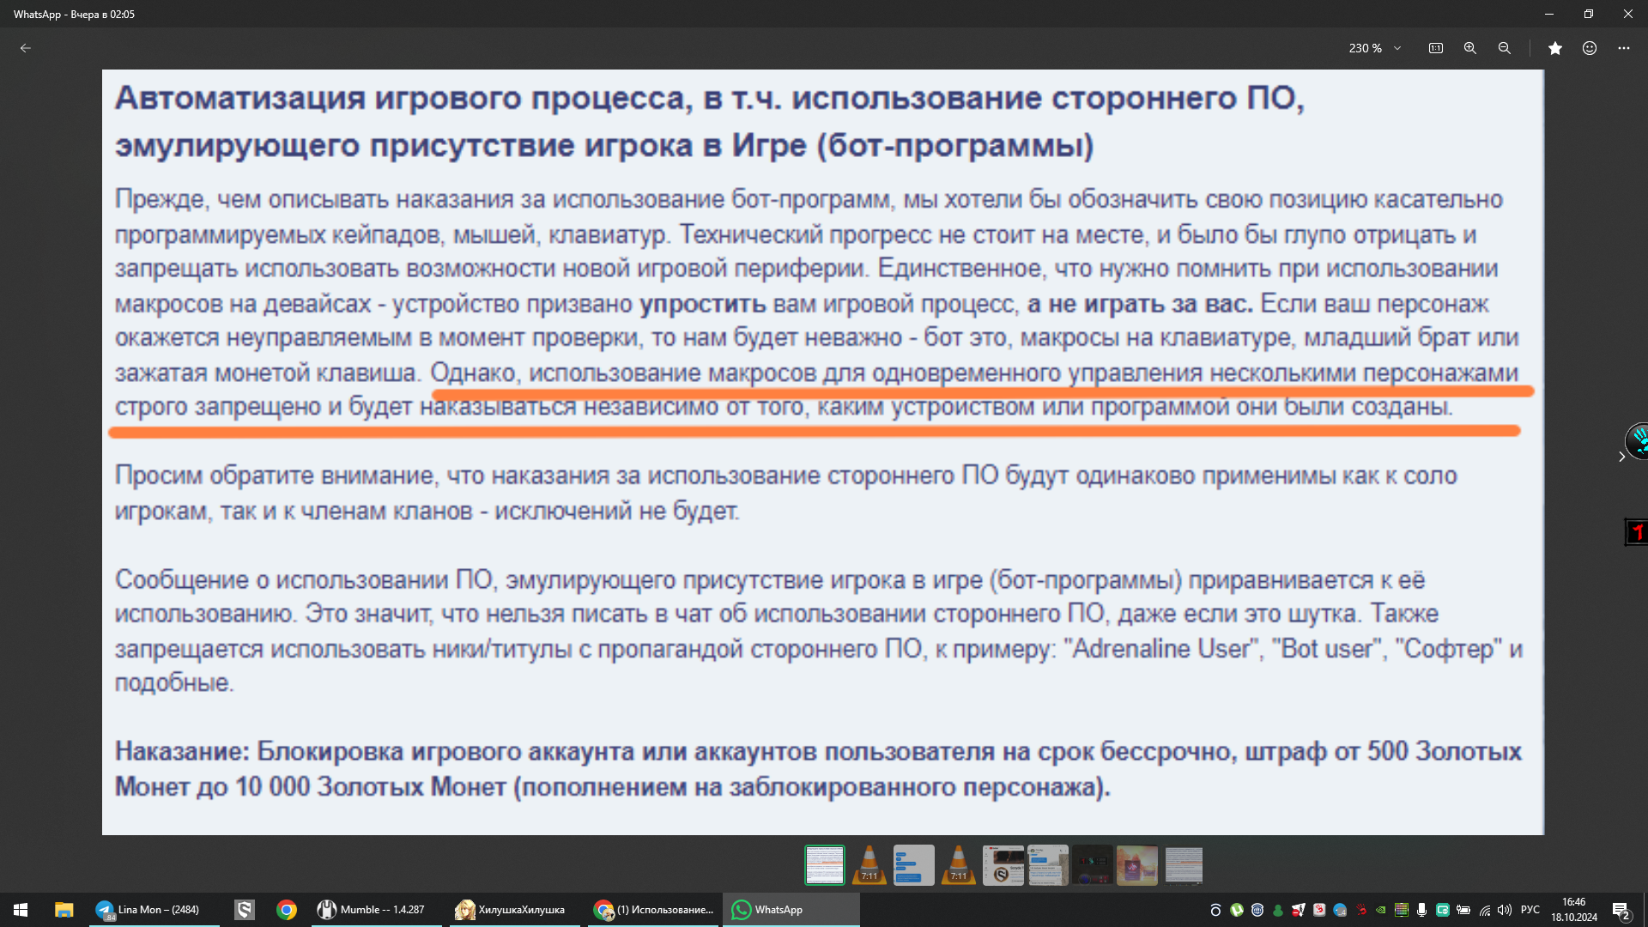Screen dimensions: 1648x927
Task: Click the РУС keyboard language indicator
Action: point(1530,910)
